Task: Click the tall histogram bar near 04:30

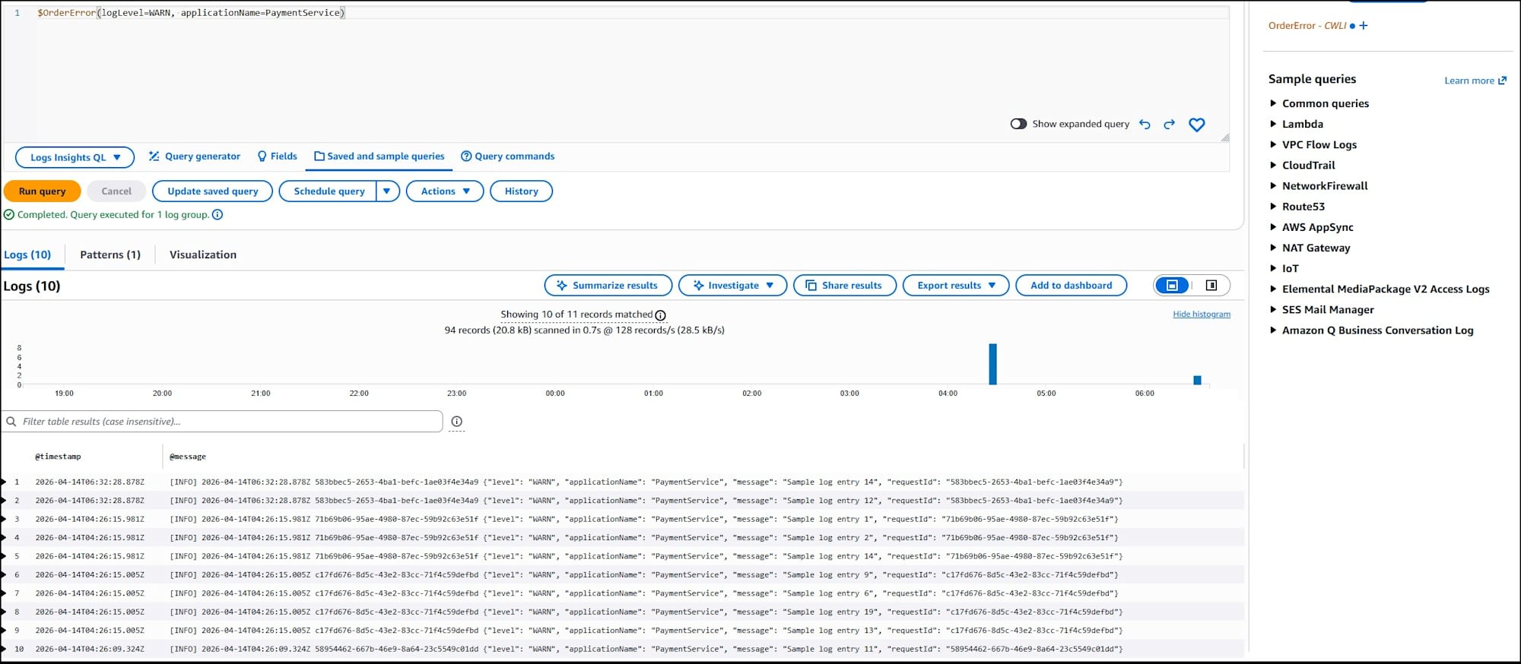Action: click(x=992, y=364)
